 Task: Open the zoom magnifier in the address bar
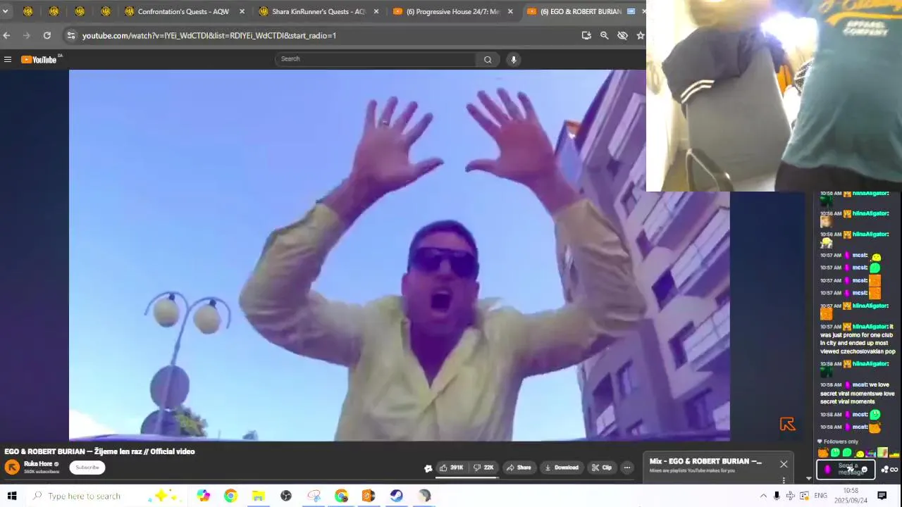tap(604, 35)
